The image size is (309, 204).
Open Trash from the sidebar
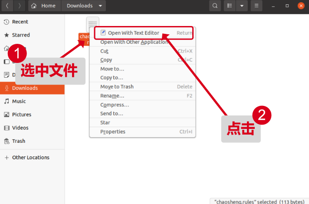(18, 141)
